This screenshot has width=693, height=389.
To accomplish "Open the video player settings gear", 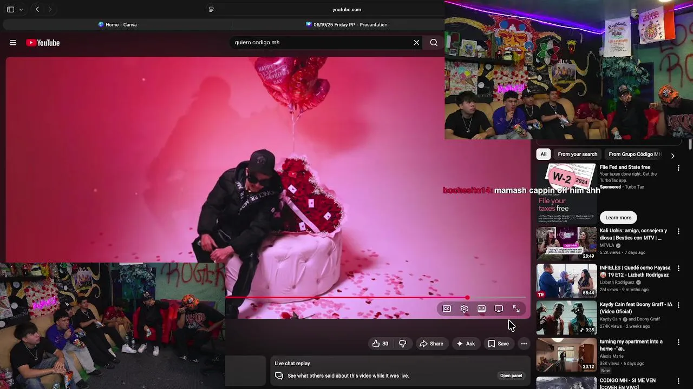I will [464, 308].
